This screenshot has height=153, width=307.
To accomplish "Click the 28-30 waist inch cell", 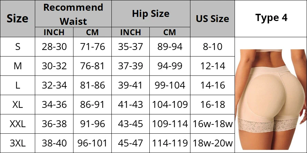I will tap(54, 47).
